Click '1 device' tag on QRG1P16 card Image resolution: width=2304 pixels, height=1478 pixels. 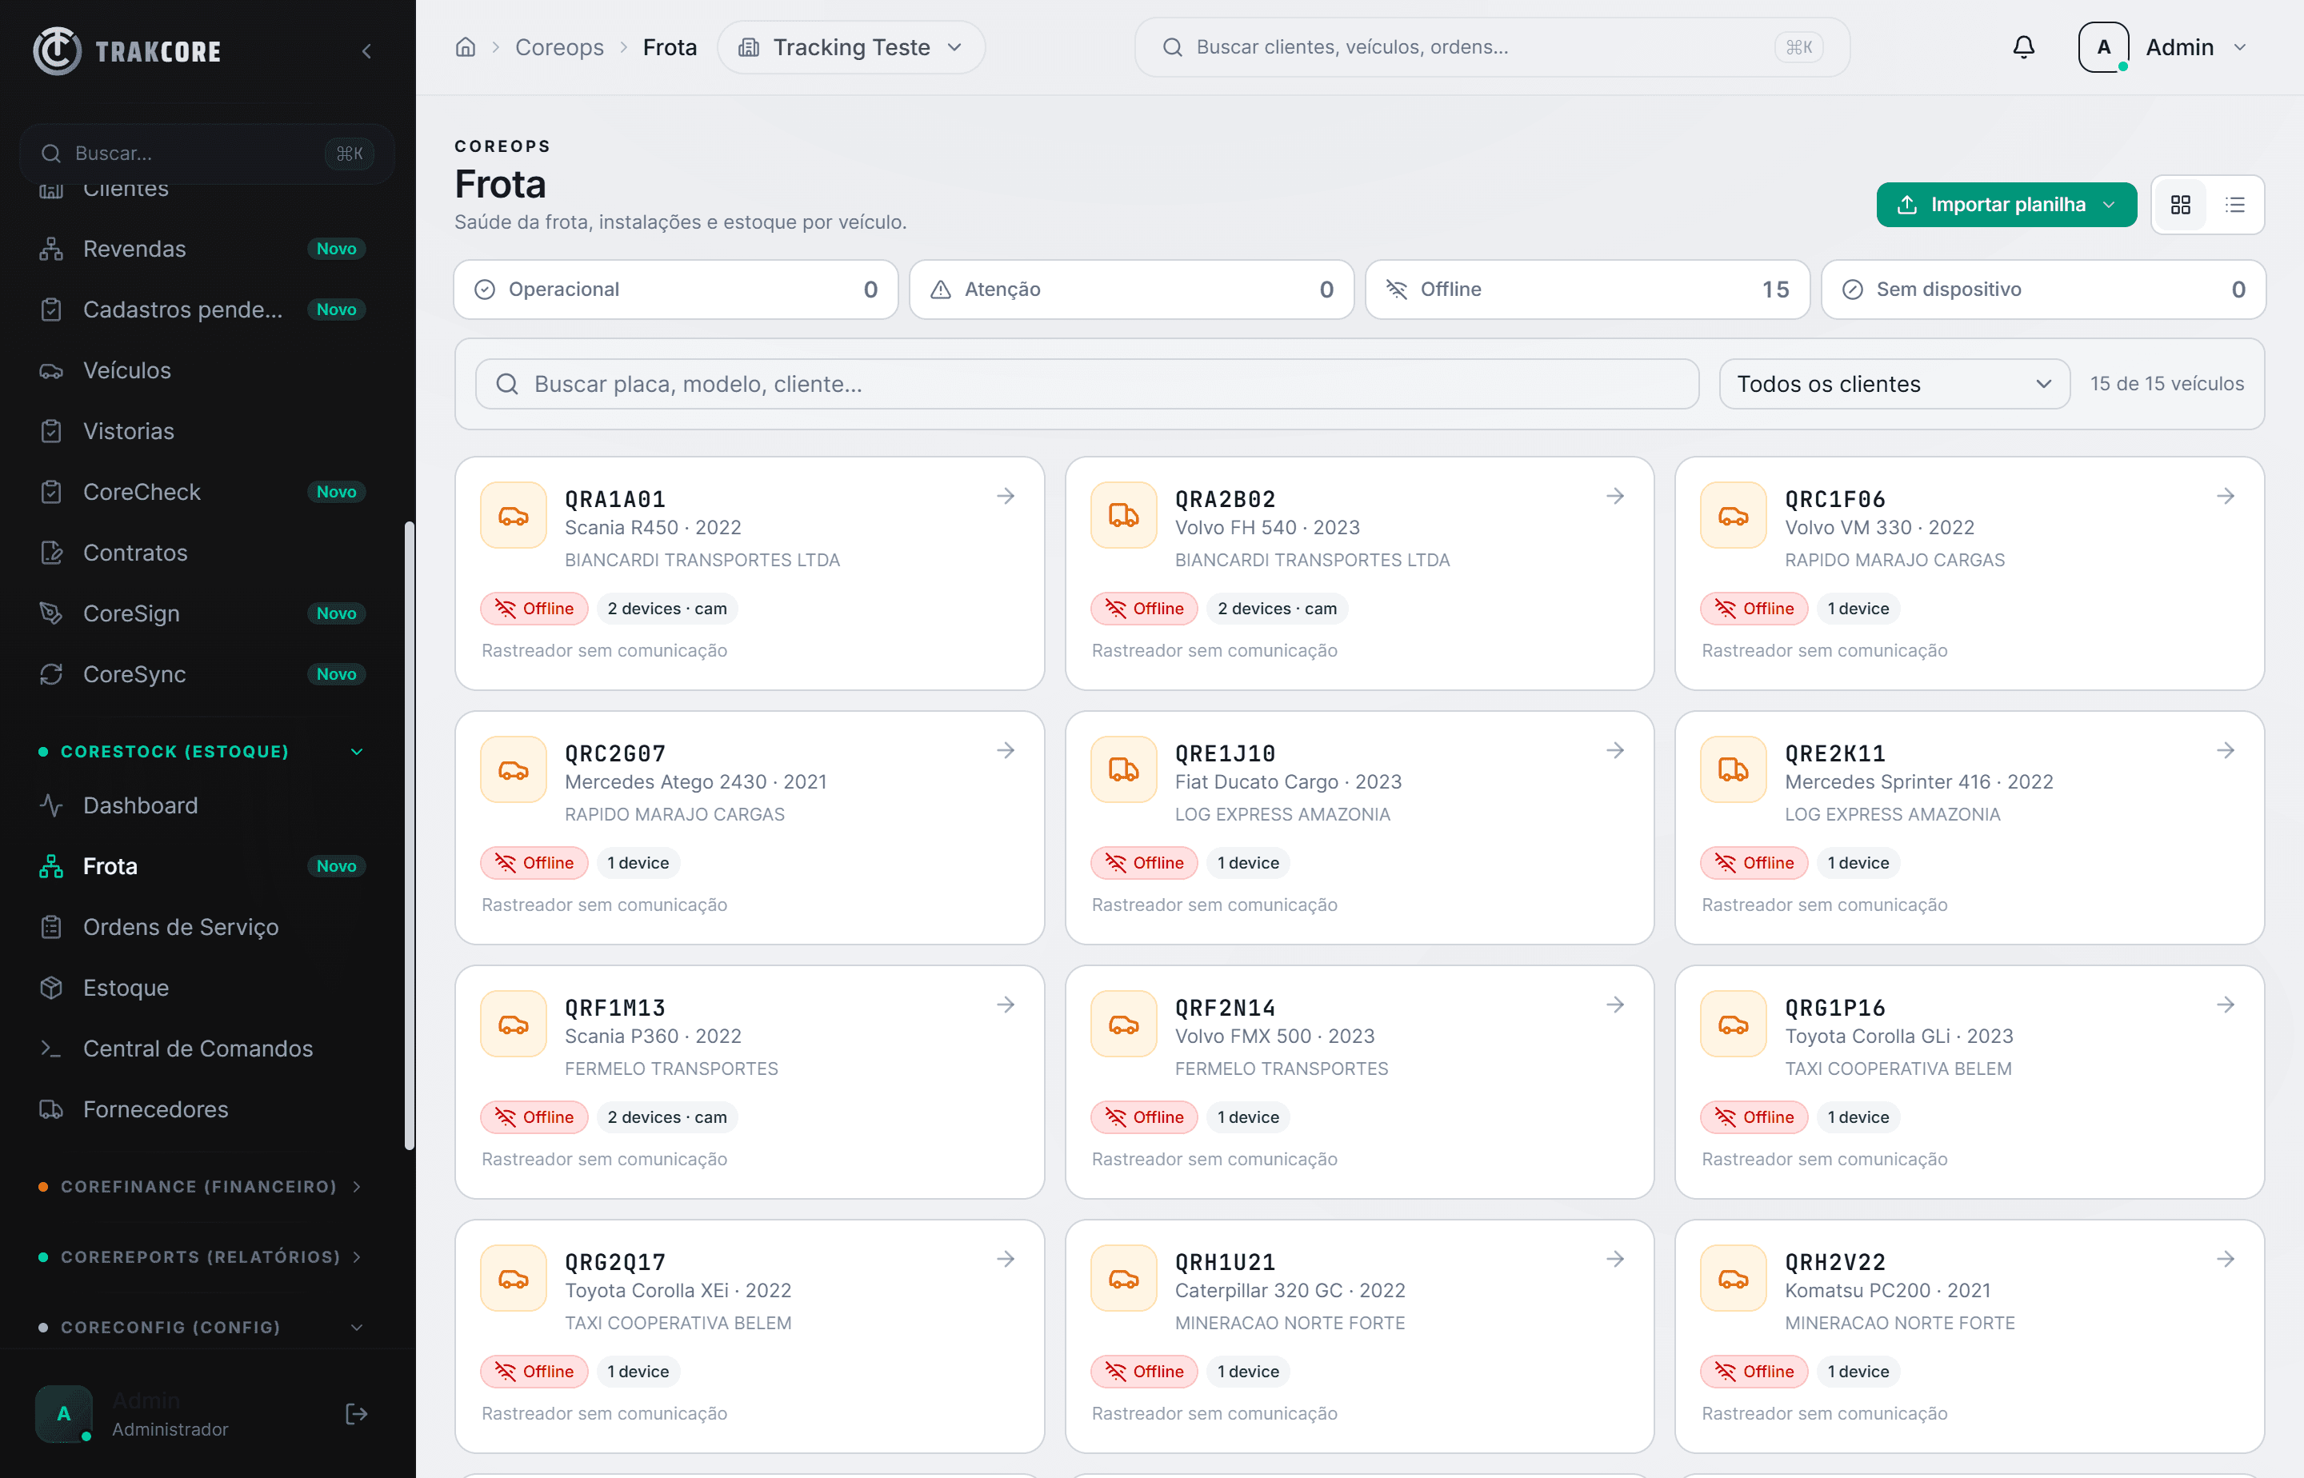(x=1858, y=1117)
